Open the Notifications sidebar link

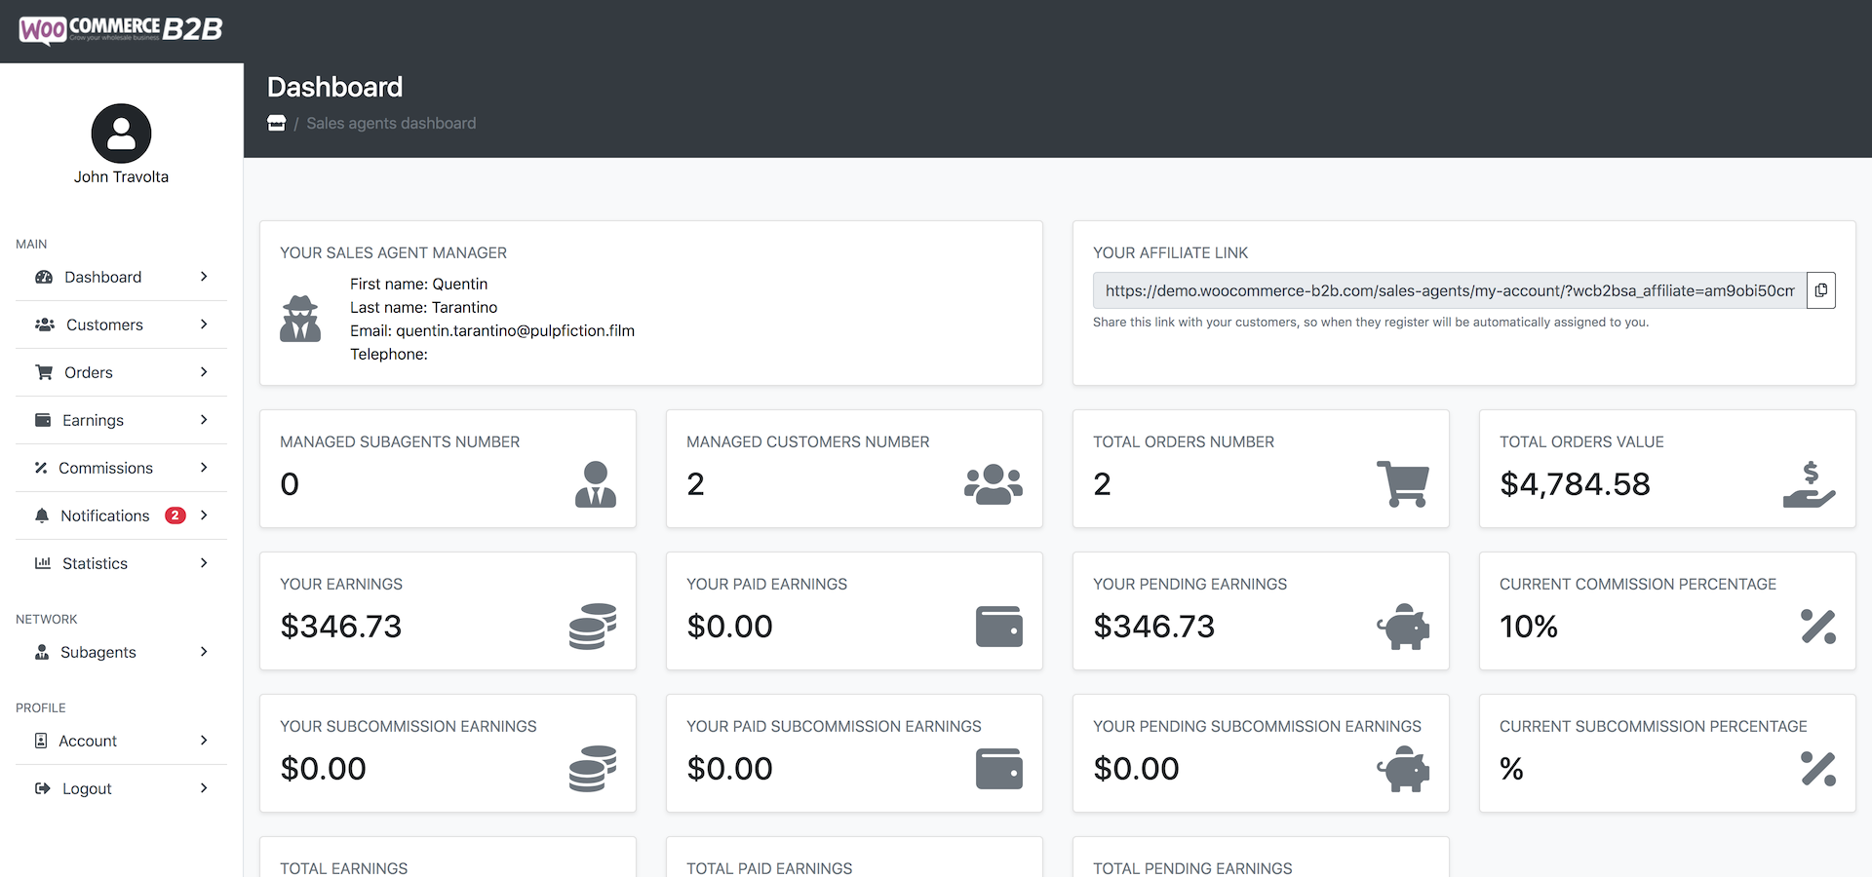click(x=121, y=515)
